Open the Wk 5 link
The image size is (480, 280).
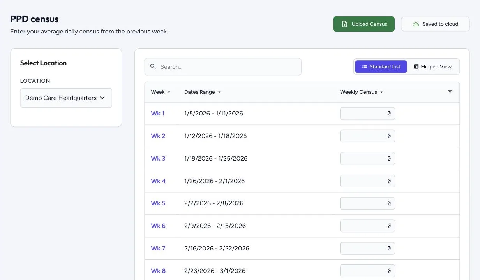coord(158,203)
